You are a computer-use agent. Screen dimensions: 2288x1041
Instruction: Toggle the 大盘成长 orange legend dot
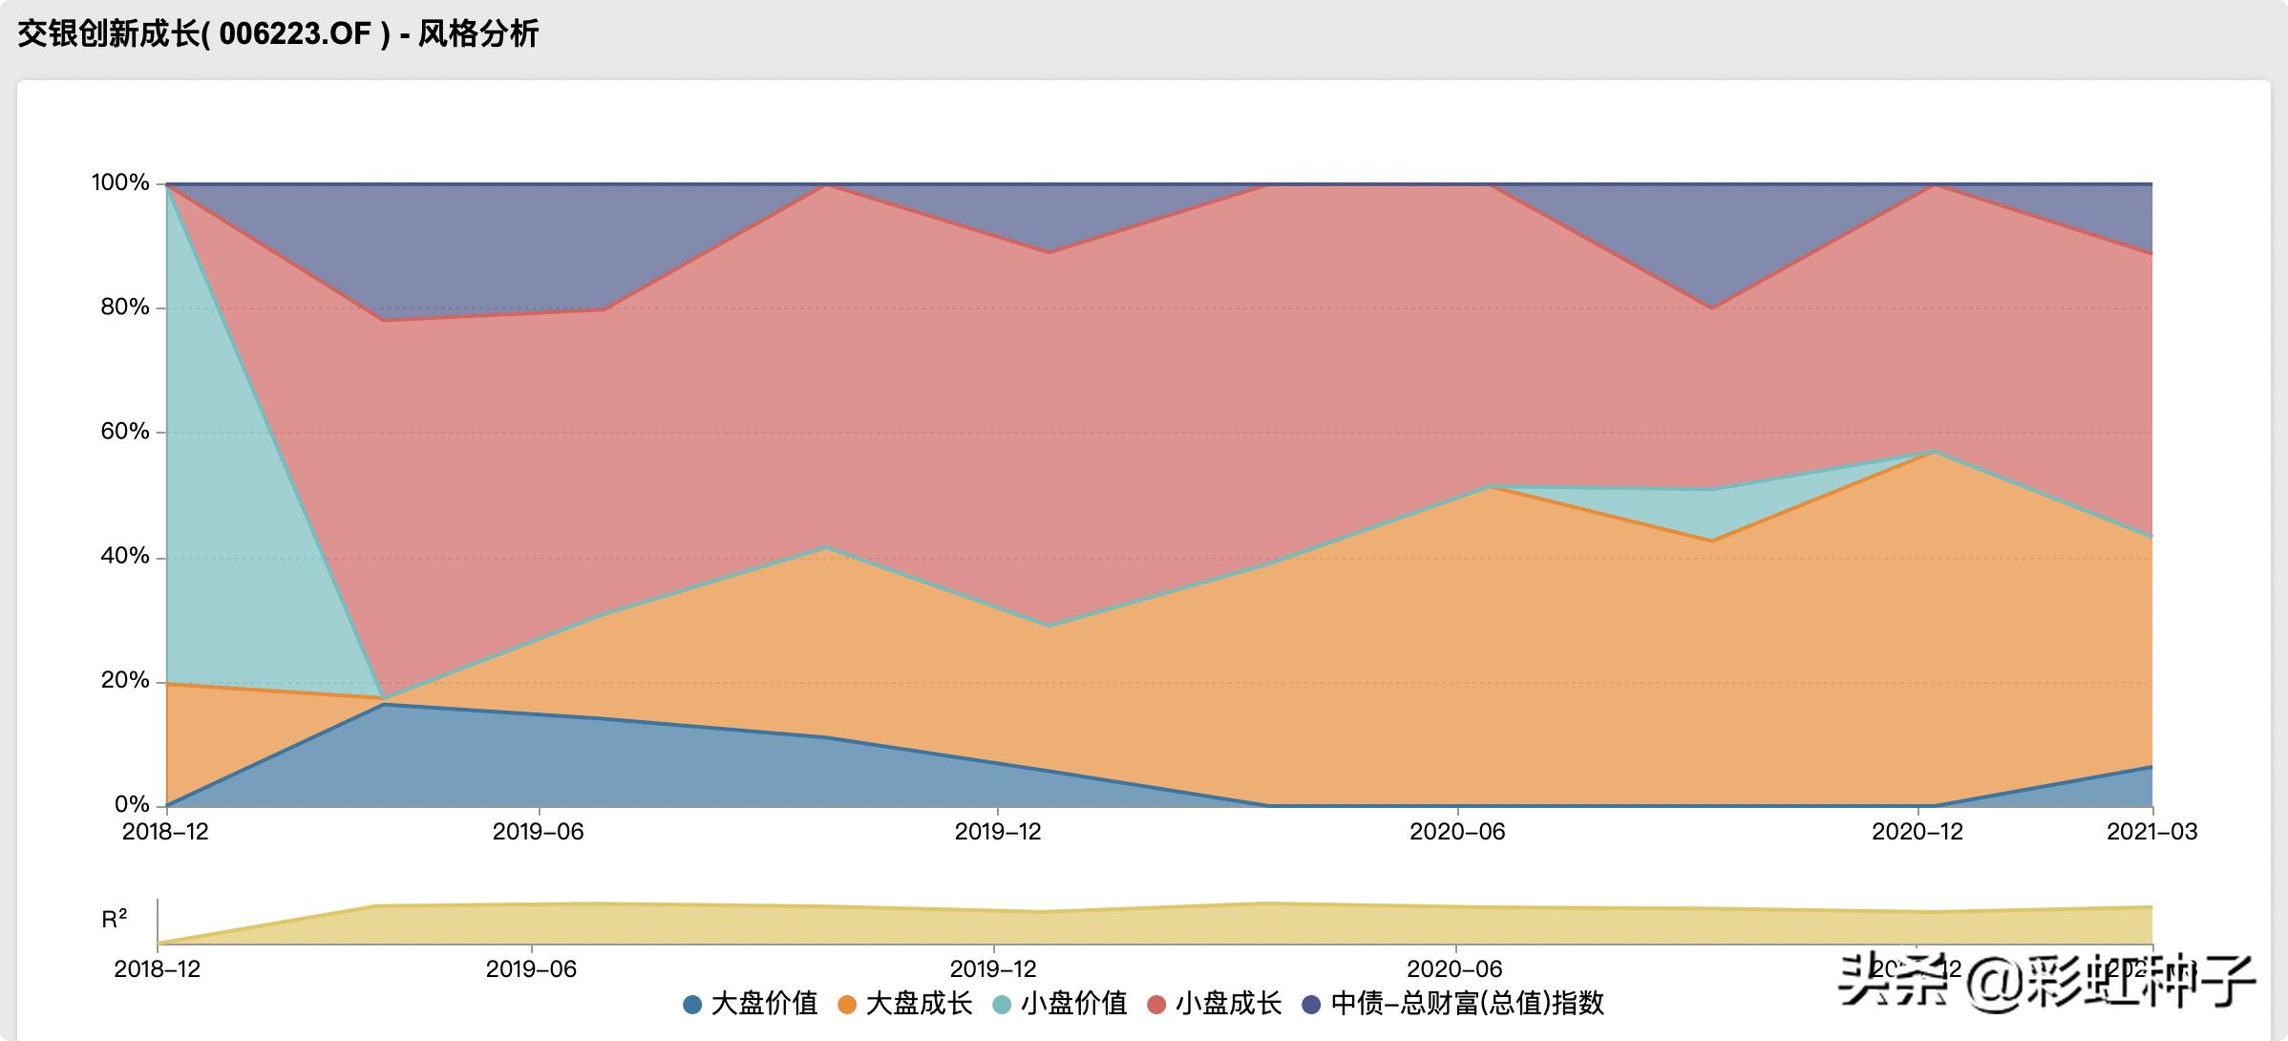[847, 1005]
